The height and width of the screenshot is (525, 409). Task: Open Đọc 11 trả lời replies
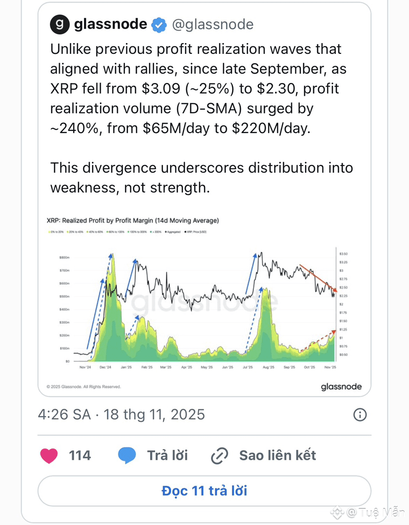(x=204, y=491)
